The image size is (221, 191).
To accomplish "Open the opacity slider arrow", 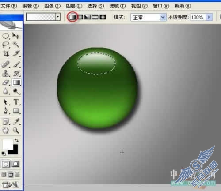I will click(209, 17).
